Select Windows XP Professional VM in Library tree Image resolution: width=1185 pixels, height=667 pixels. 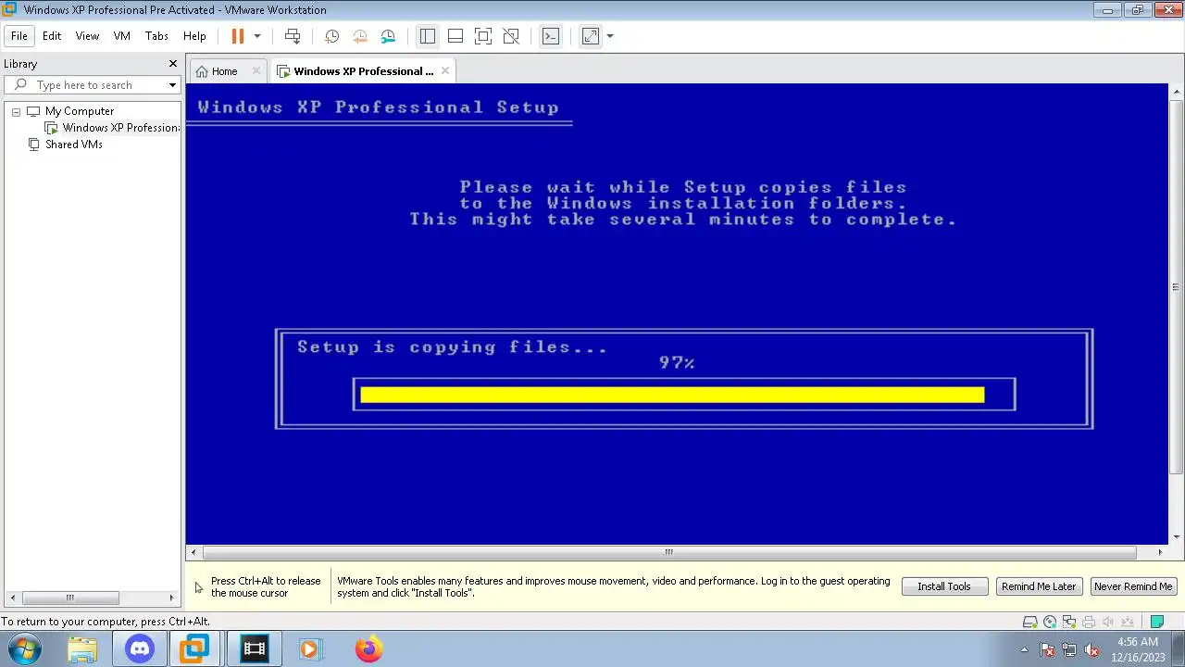[112, 128]
